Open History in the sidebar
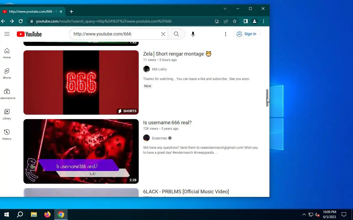 click(7, 135)
